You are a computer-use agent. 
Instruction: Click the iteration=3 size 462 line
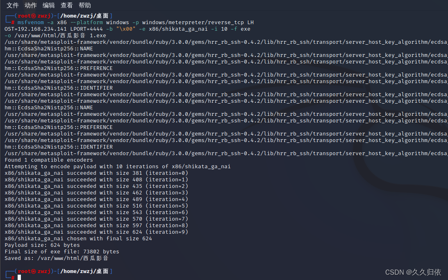point(96,193)
